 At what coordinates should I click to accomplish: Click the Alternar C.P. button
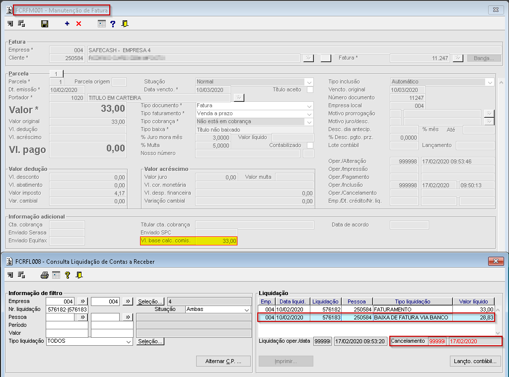[x=223, y=361]
